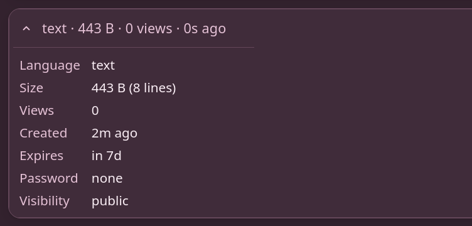Image resolution: width=472 pixels, height=226 pixels.
Task: Click "0s ago" in the summary header
Action: [205, 29]
